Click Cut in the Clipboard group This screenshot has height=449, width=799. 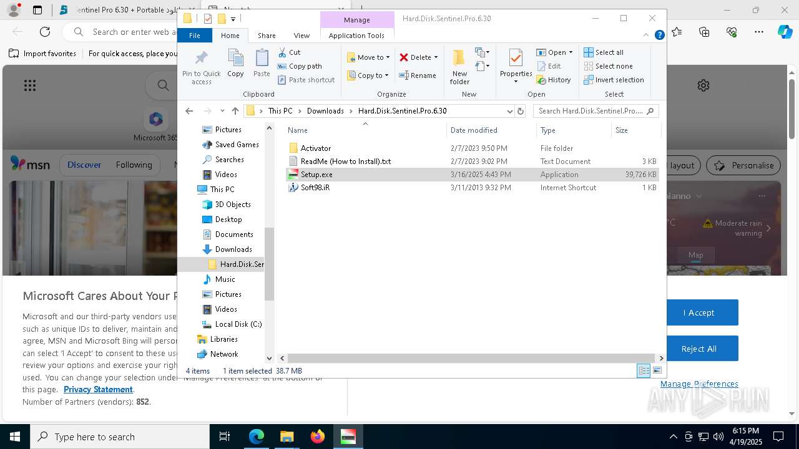tap(289, 52)
